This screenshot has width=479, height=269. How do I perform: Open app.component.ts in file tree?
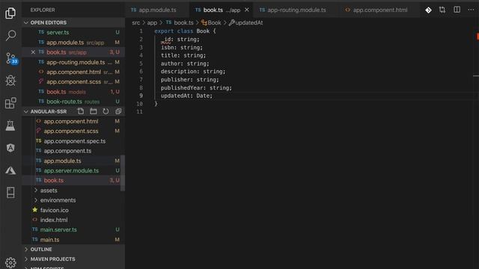(72, 151)
